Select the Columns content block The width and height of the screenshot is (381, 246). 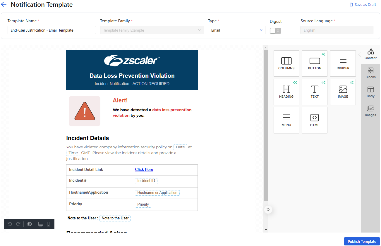[286, 63]
